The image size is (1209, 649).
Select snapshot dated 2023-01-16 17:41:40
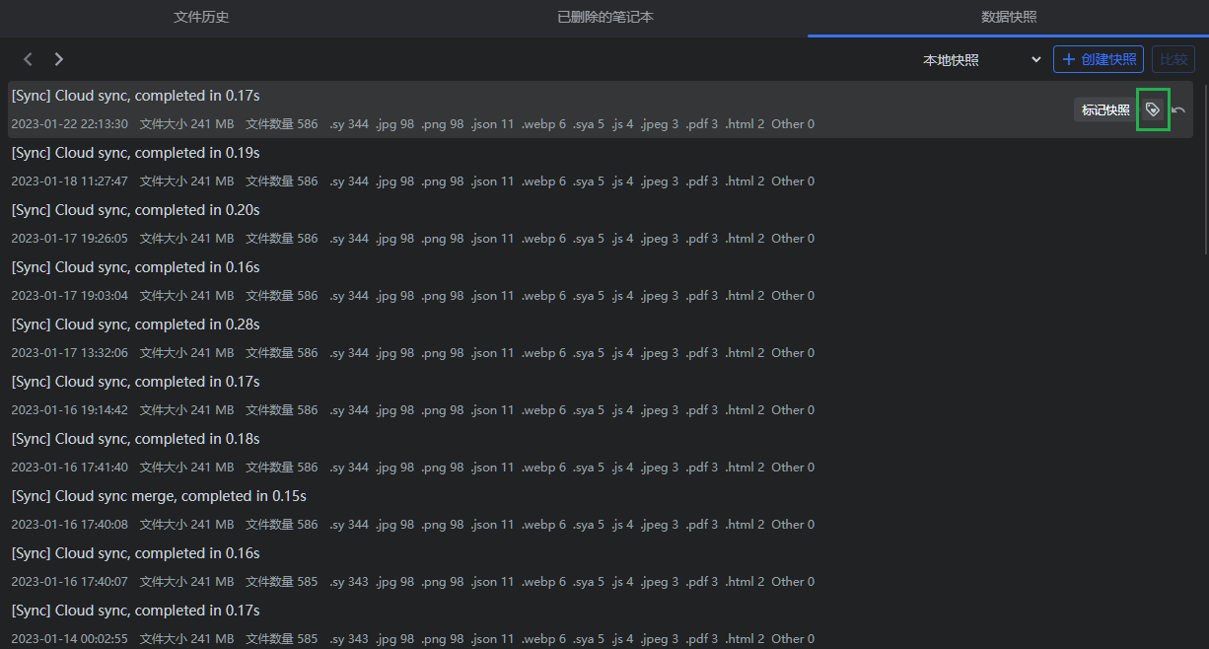click(x=600, y=453)
